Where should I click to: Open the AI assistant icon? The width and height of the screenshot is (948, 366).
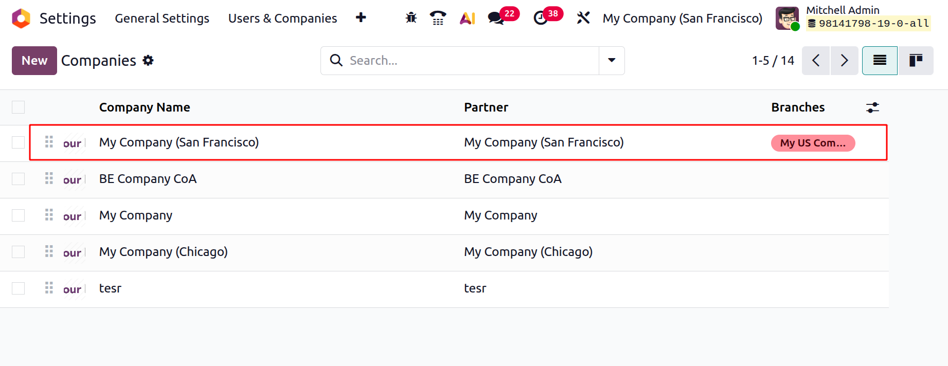467,19
